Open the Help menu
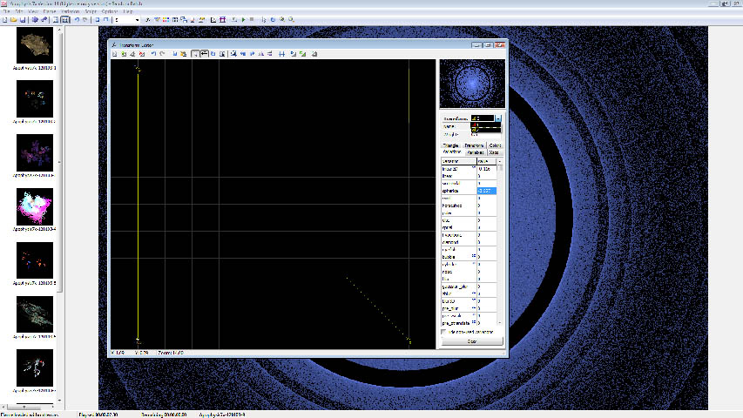The width and height of the screenshot is (743, 418). coord(128,11)
